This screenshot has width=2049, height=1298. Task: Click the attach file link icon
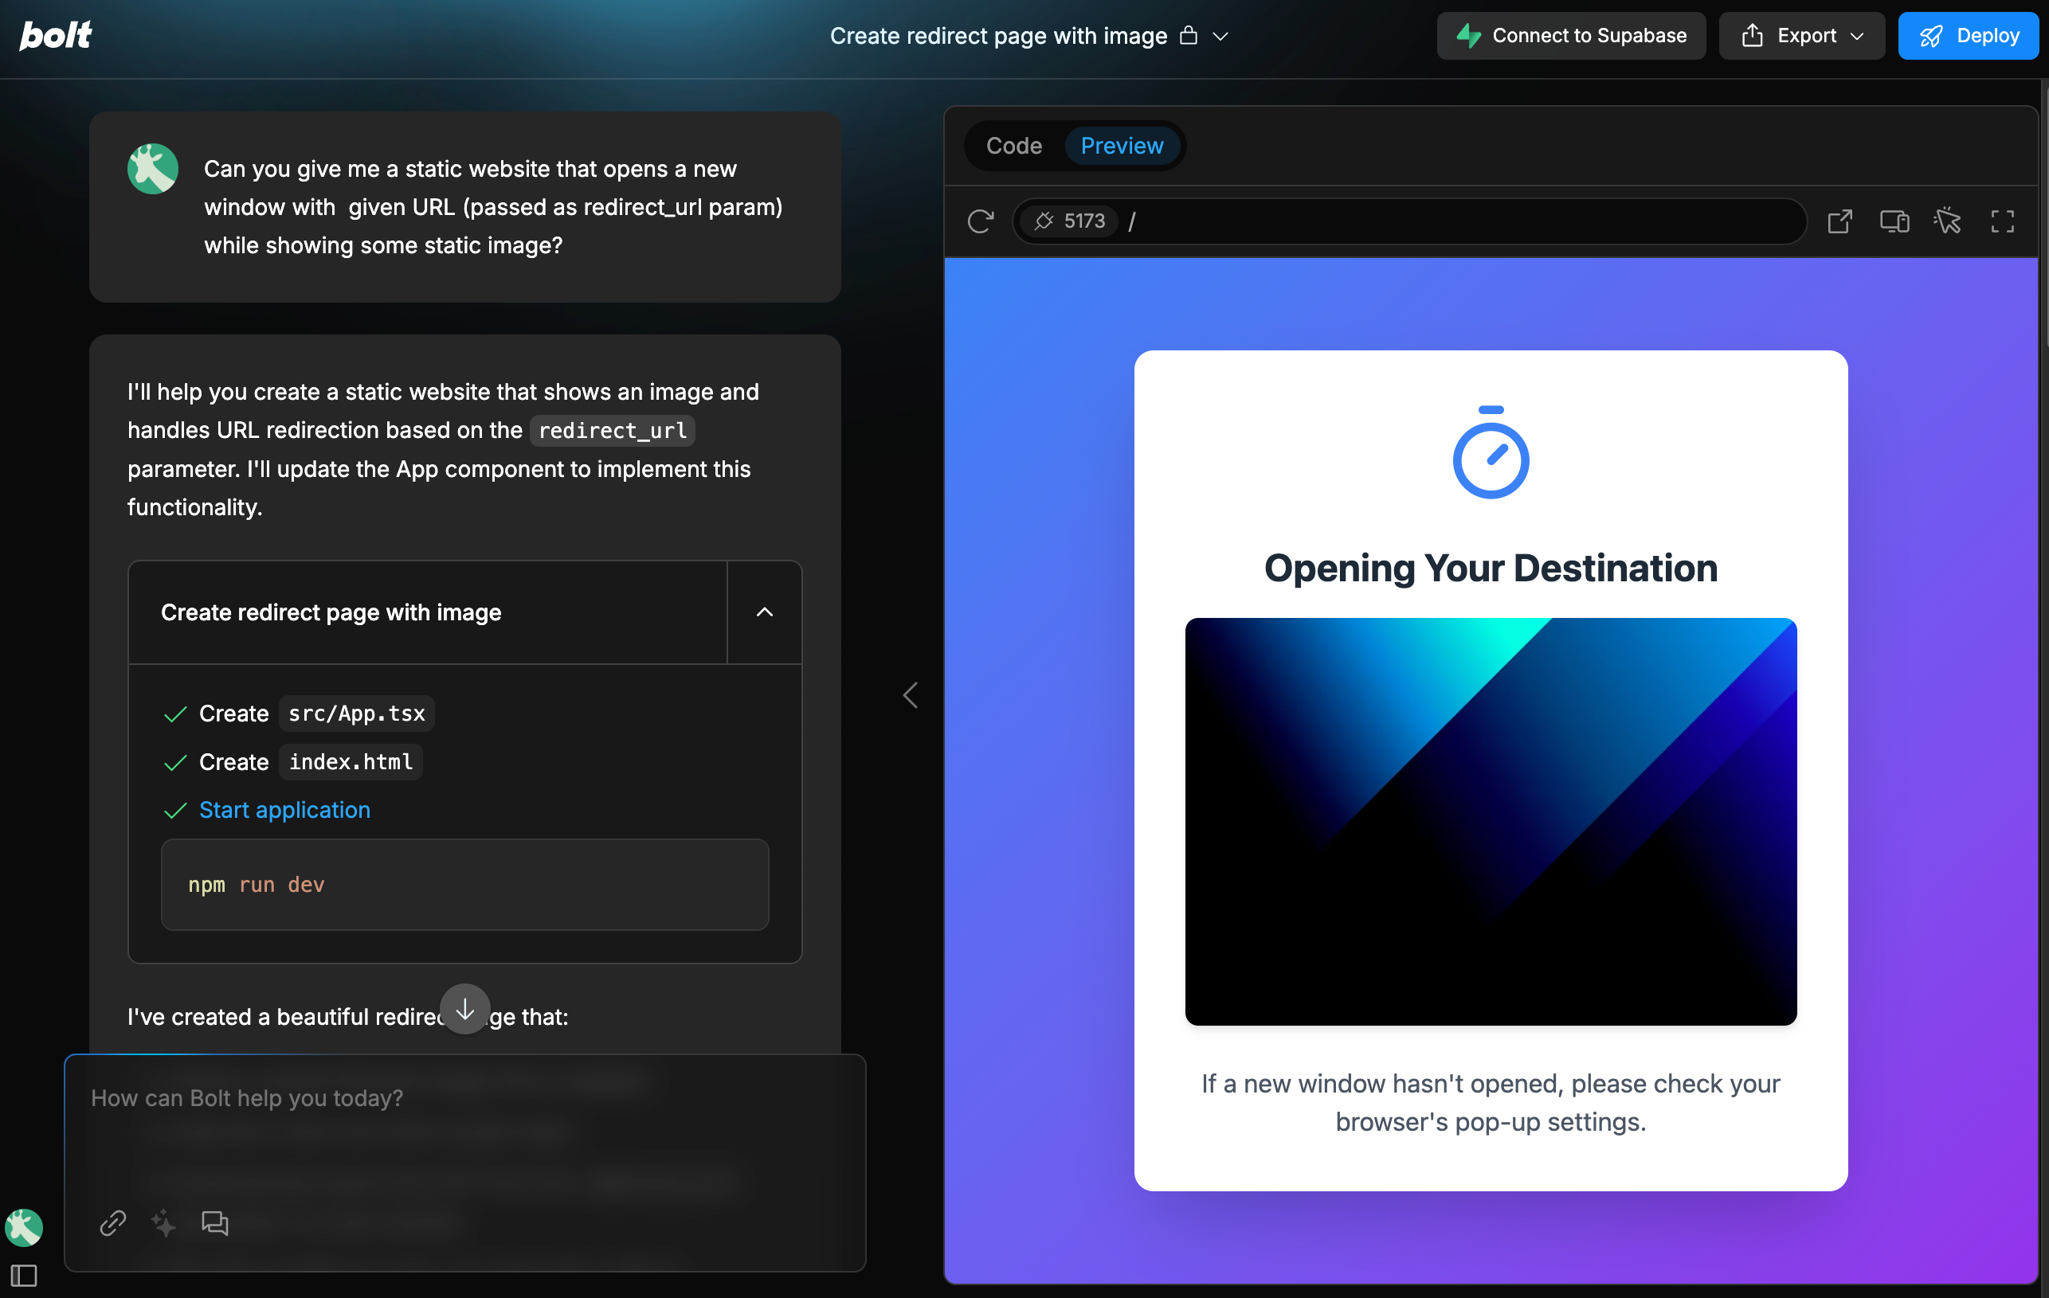113,1222
